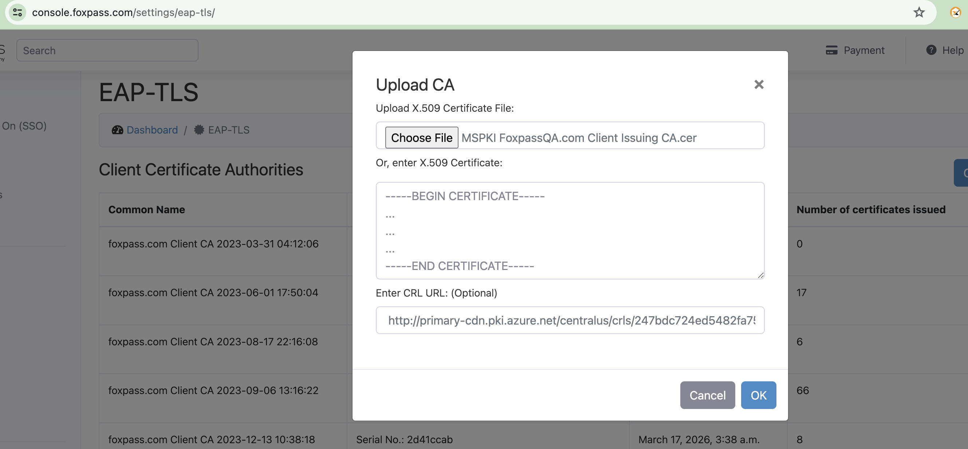Image resolution: width=968 pixels, height=449 pixels.
Task: Select the Choose File button for certificate
Action: click(x=422, y=137)
